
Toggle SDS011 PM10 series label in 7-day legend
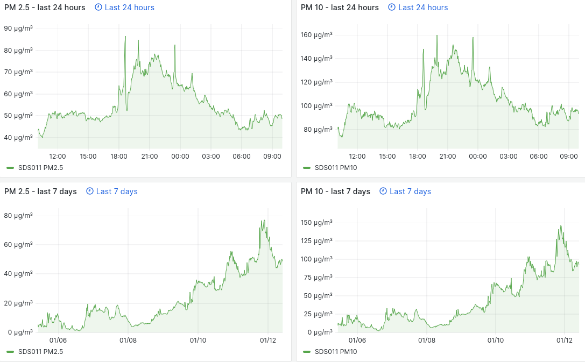(x=336, y=352)
